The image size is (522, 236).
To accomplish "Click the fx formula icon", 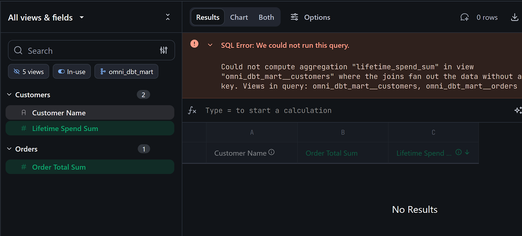I will pyautogui.click(x=192, y=110).
